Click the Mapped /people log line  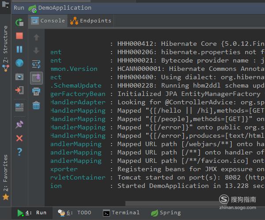point(158,119)
